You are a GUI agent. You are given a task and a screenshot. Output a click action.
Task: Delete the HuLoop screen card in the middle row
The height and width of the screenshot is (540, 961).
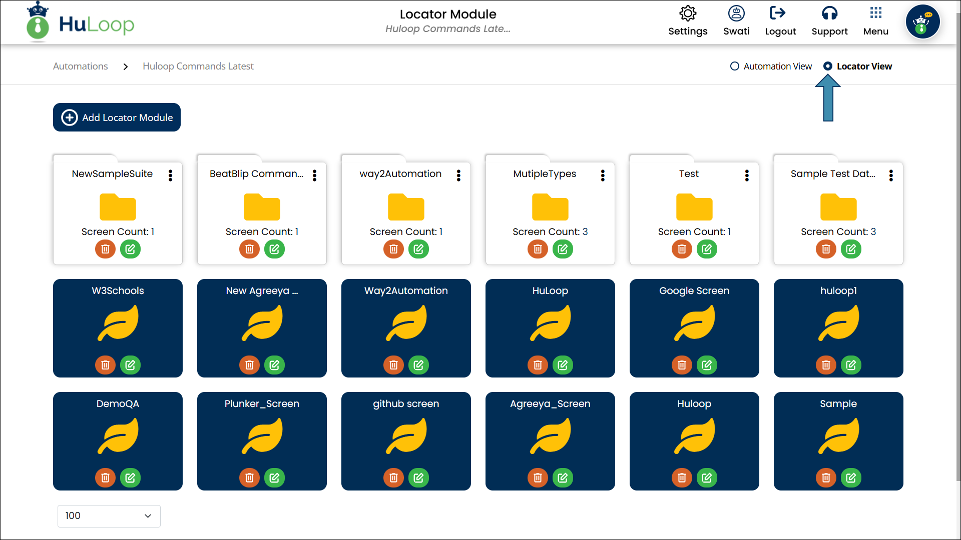pyautogui.click(x=538, y=365)
